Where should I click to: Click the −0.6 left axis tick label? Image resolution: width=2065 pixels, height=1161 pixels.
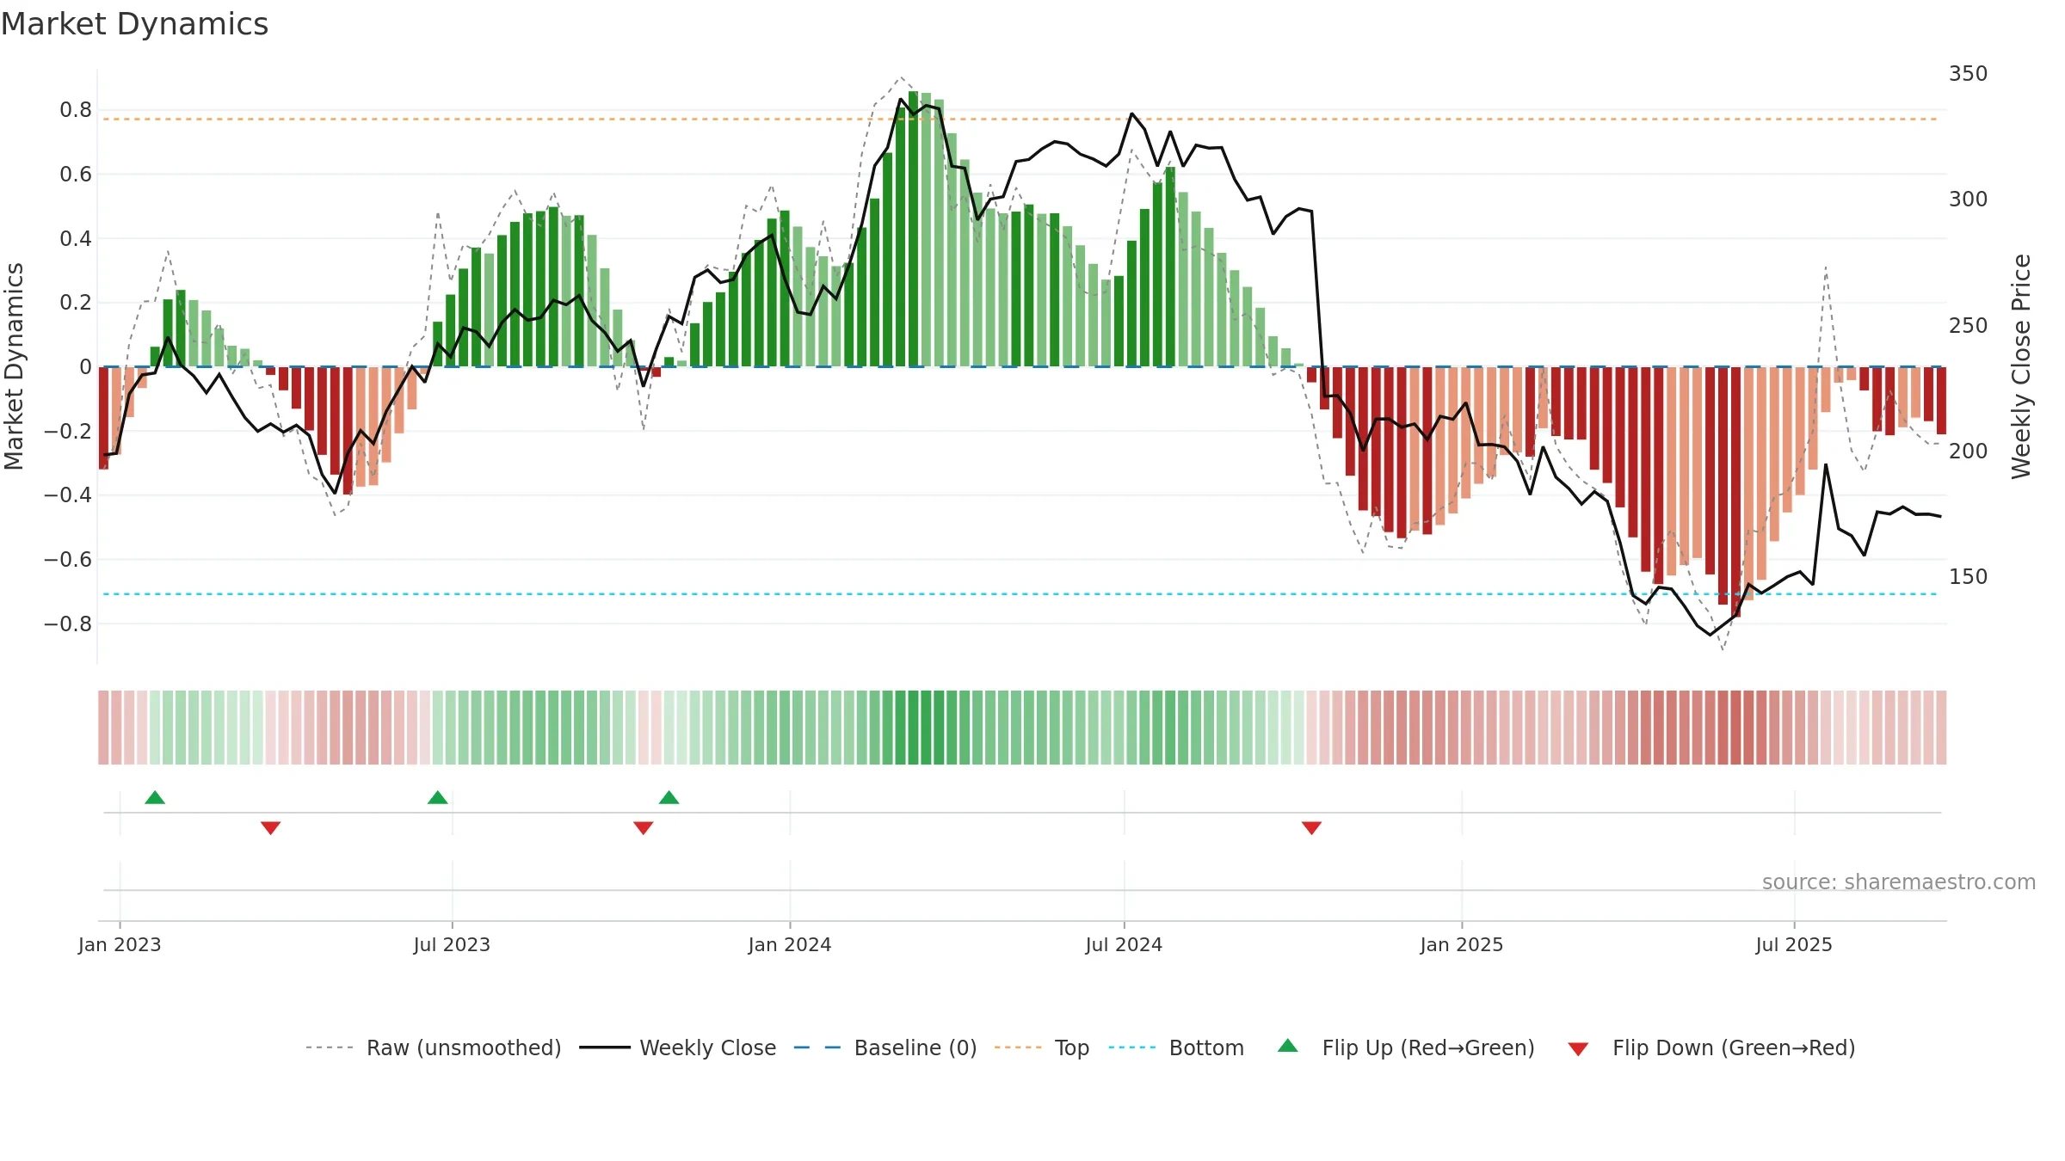(x=68, y=559)
